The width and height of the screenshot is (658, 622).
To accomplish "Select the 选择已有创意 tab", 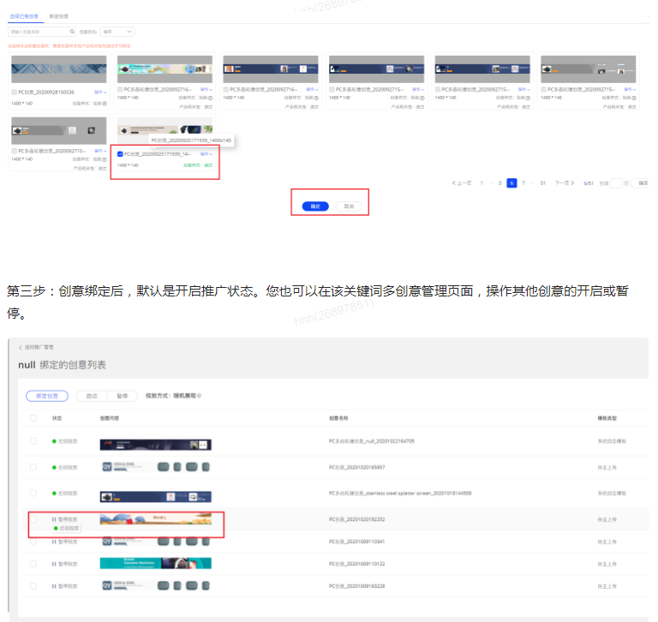I will coord(26,16).
